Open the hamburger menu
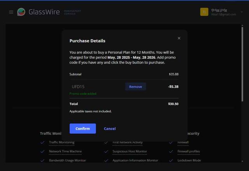Screen dimensions: 249x171 (x=11, y=12)
